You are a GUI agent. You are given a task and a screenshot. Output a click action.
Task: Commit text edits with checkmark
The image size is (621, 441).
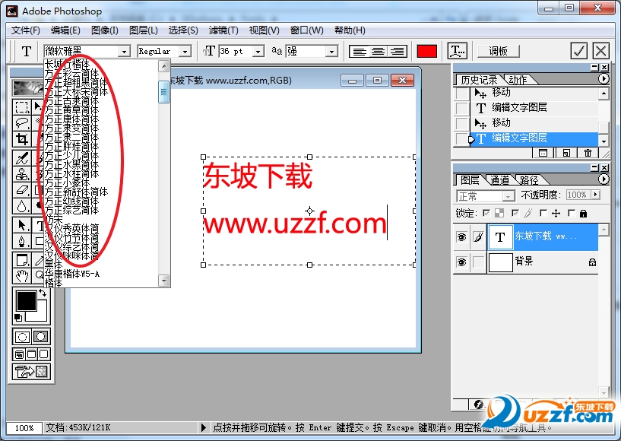578,51
